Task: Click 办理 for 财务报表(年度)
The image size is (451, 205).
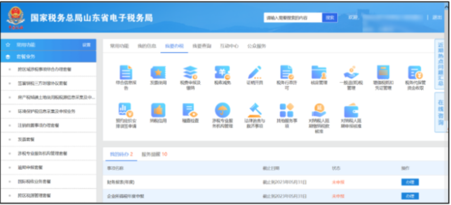Action: coord(410,182)
